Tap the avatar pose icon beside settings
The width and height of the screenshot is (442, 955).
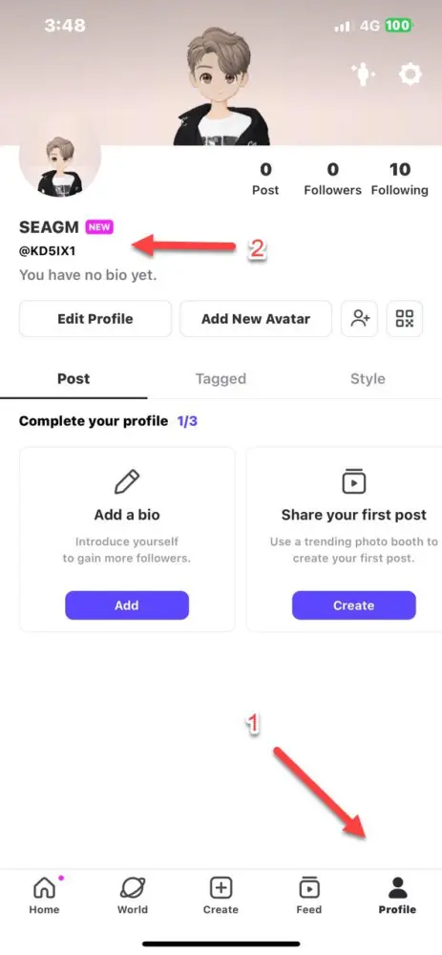click(x=364, y=74)
